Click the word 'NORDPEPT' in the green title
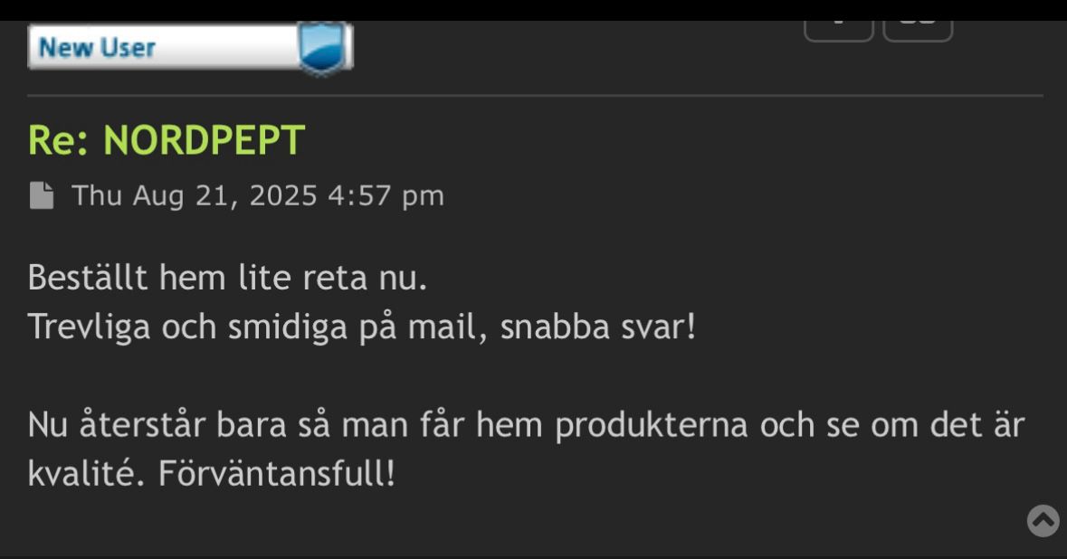 (205, 140)
